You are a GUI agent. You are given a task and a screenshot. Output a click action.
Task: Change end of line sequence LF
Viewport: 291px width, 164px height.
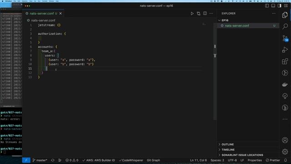click(242, 160)
